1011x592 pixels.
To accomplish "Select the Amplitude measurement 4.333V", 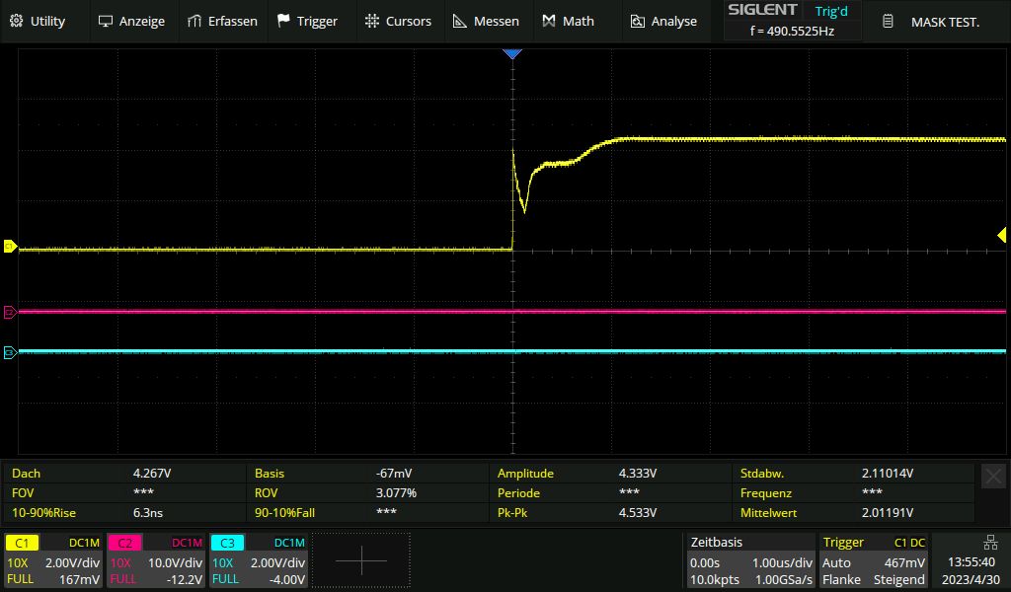I will point(610,473).
